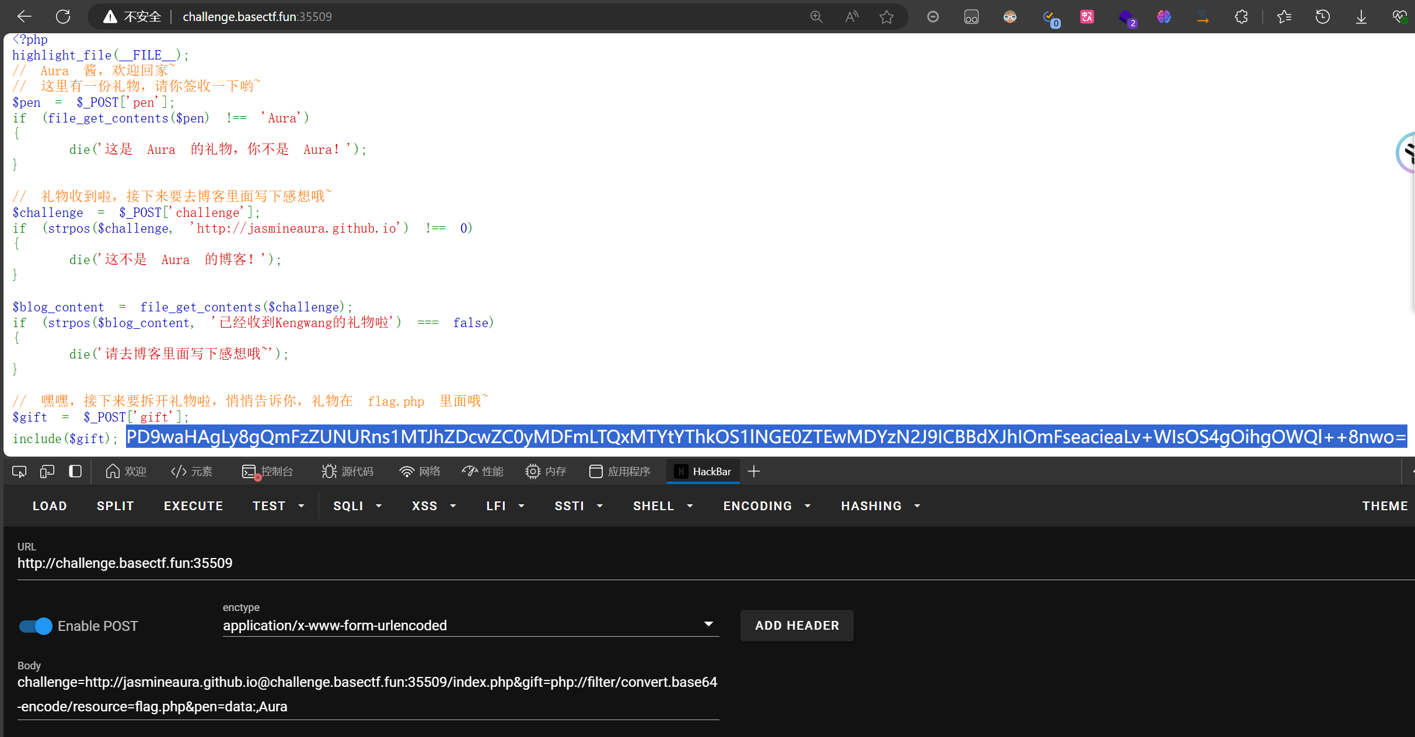
Task: Open the 源代码 sources tab
Action: click(x=347, y=471)
